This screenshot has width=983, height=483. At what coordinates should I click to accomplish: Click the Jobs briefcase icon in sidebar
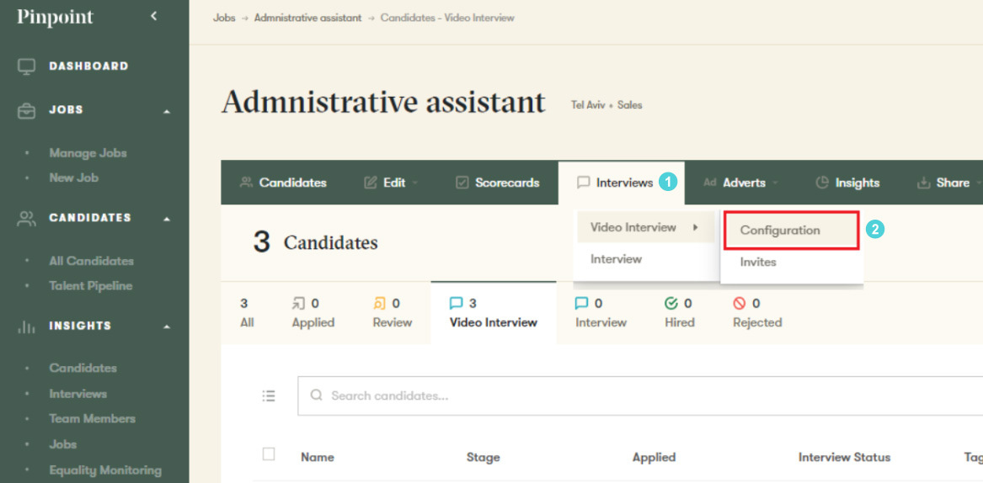27,110
